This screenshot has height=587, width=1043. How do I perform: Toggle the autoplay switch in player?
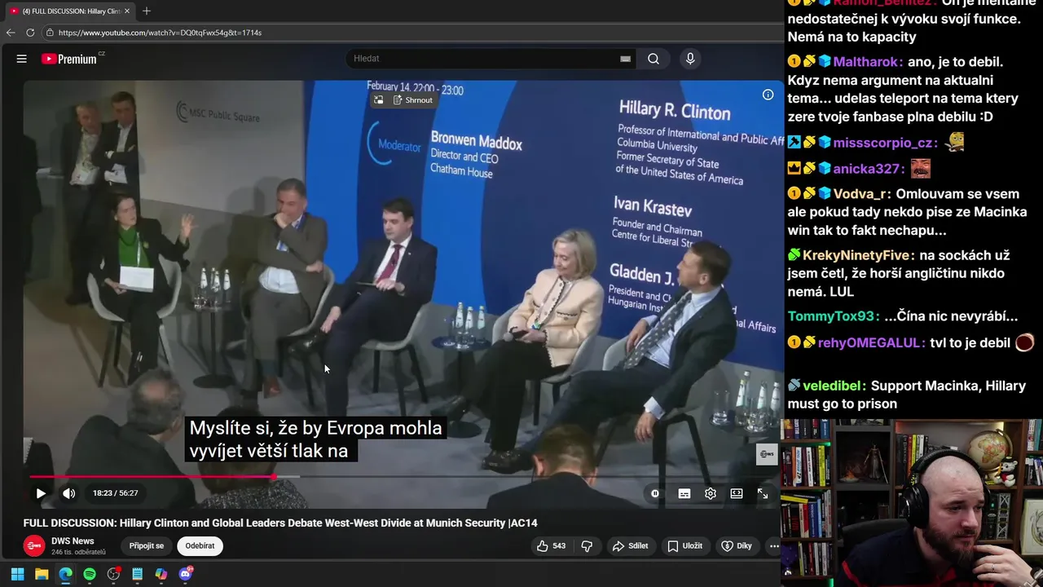point(655,493)
